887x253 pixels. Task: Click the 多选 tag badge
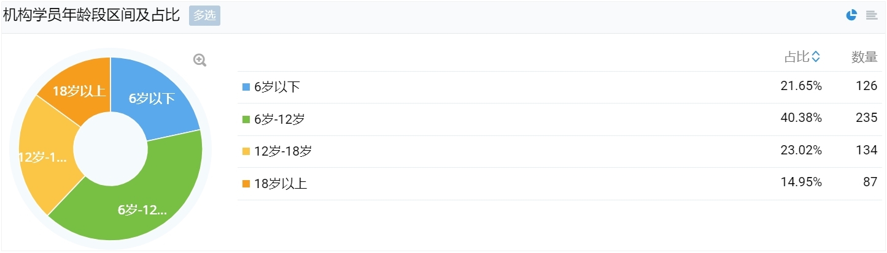(x=204, y=16)
